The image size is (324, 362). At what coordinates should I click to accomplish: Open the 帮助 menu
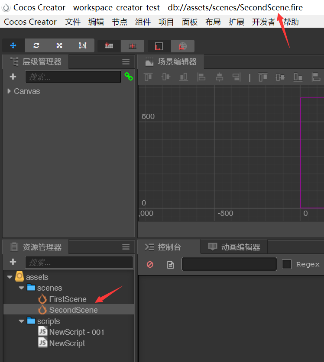click(291, 22)
